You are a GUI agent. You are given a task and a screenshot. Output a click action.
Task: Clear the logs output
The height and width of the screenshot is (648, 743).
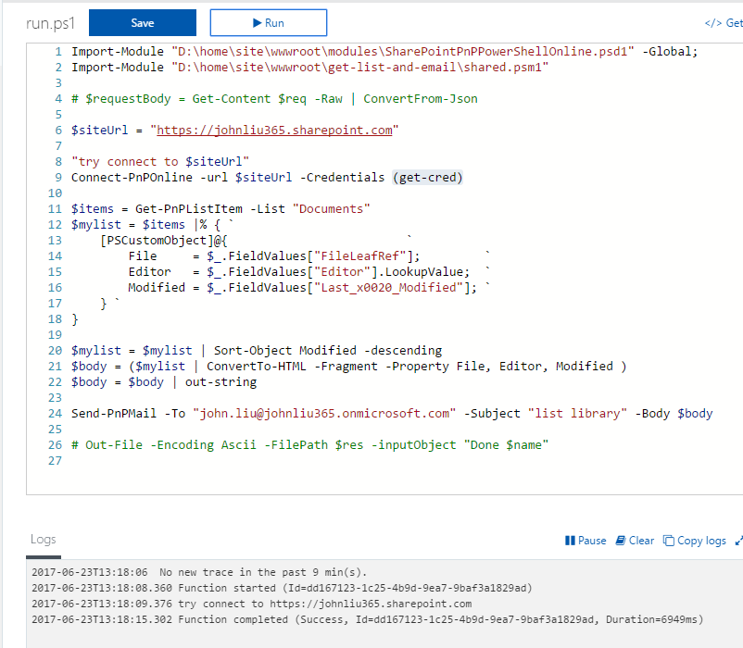[635, 541]
